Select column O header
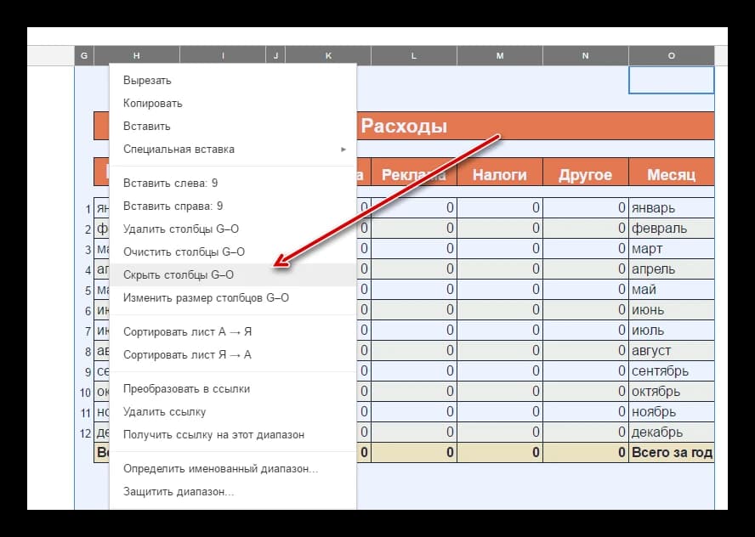 (671, 56)
